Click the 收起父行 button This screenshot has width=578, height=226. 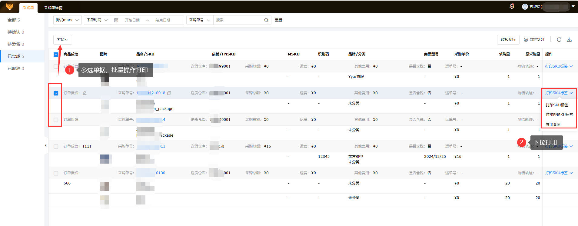point(508,40)
